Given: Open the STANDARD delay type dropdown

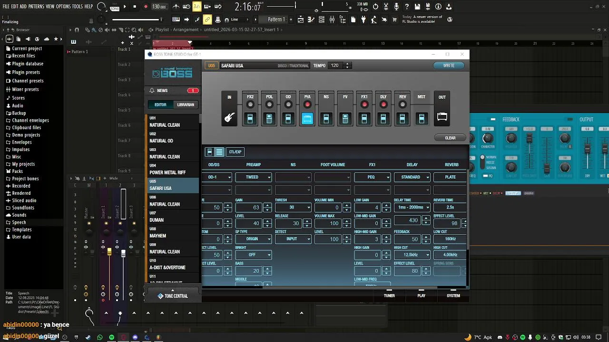Looking at the screenshot, I should pos(412,177).
